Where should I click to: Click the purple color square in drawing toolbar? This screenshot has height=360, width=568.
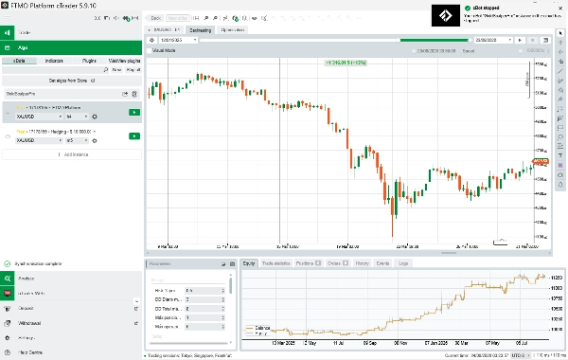560,166
